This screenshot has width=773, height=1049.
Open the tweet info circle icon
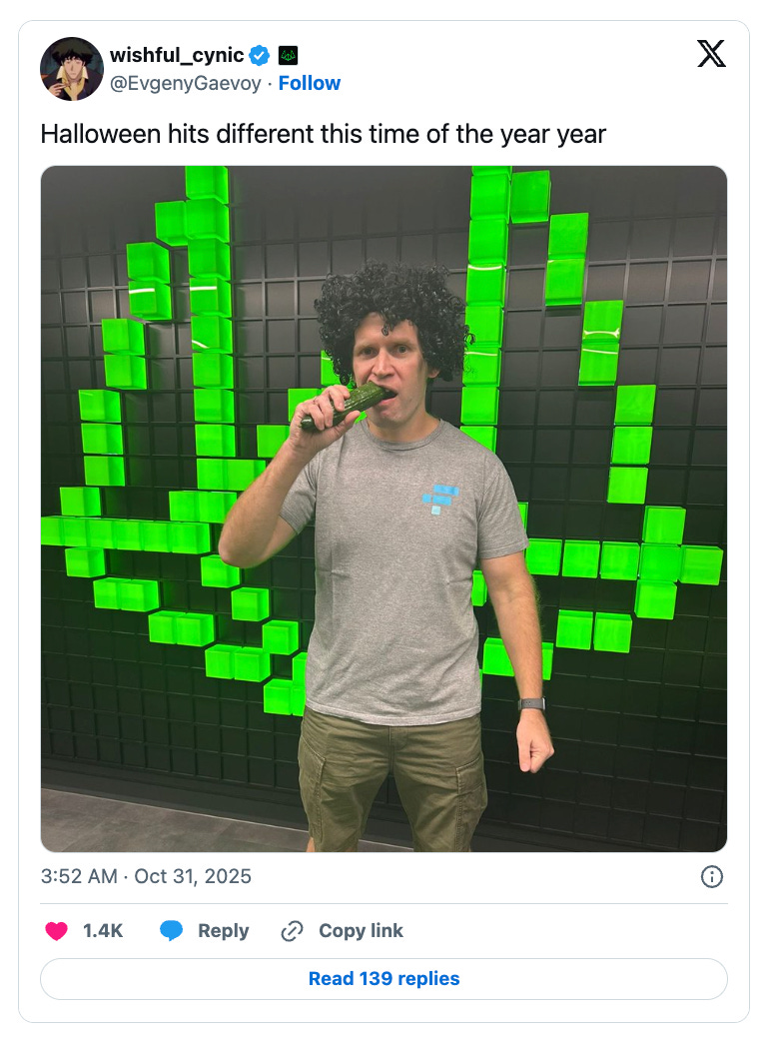711,876
